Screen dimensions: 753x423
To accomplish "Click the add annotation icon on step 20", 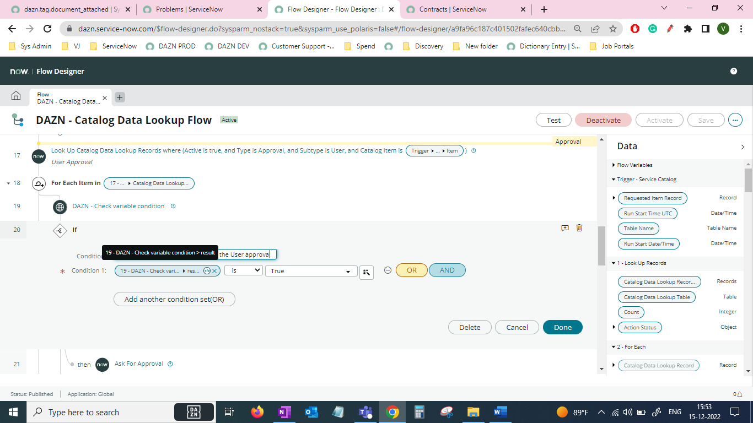I will tap(565, 227).
